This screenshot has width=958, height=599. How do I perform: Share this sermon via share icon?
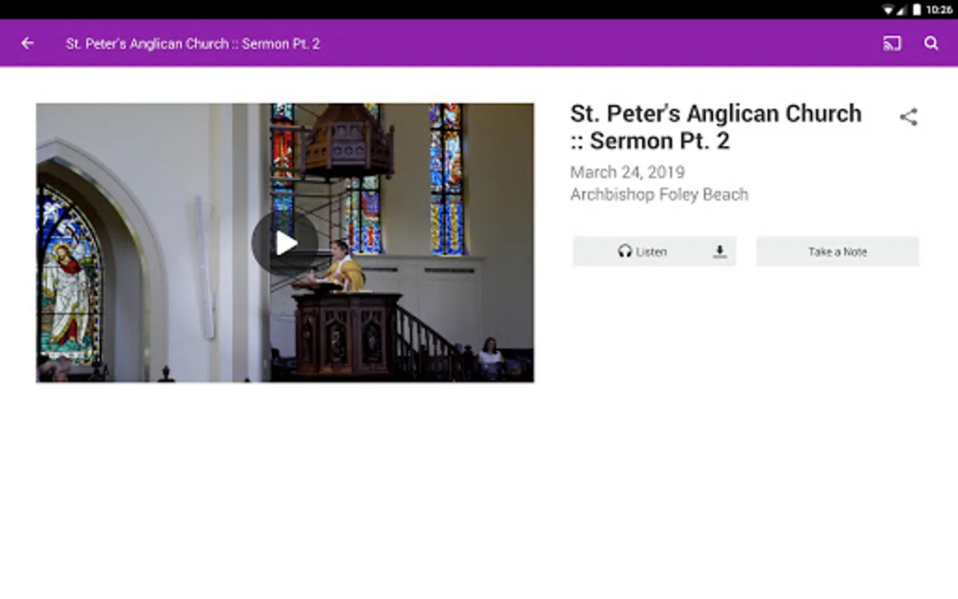coord(908,117)
